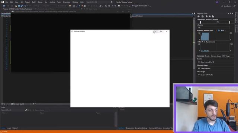Switch to the Command Window tab

coord(155,128)
